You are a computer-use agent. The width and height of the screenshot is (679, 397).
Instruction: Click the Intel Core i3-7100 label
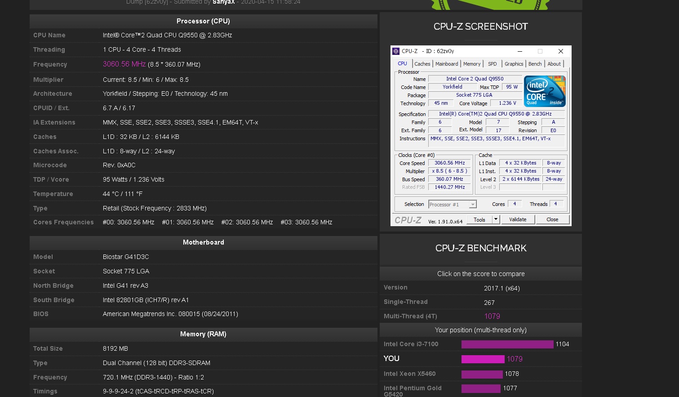(x=411, y=344)
